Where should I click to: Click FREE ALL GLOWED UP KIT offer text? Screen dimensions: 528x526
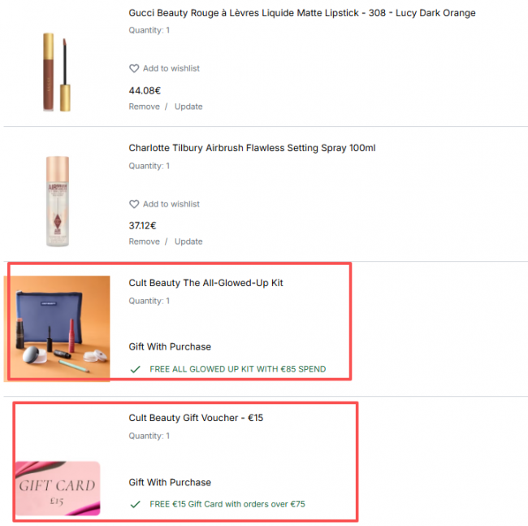pos(238,369)
